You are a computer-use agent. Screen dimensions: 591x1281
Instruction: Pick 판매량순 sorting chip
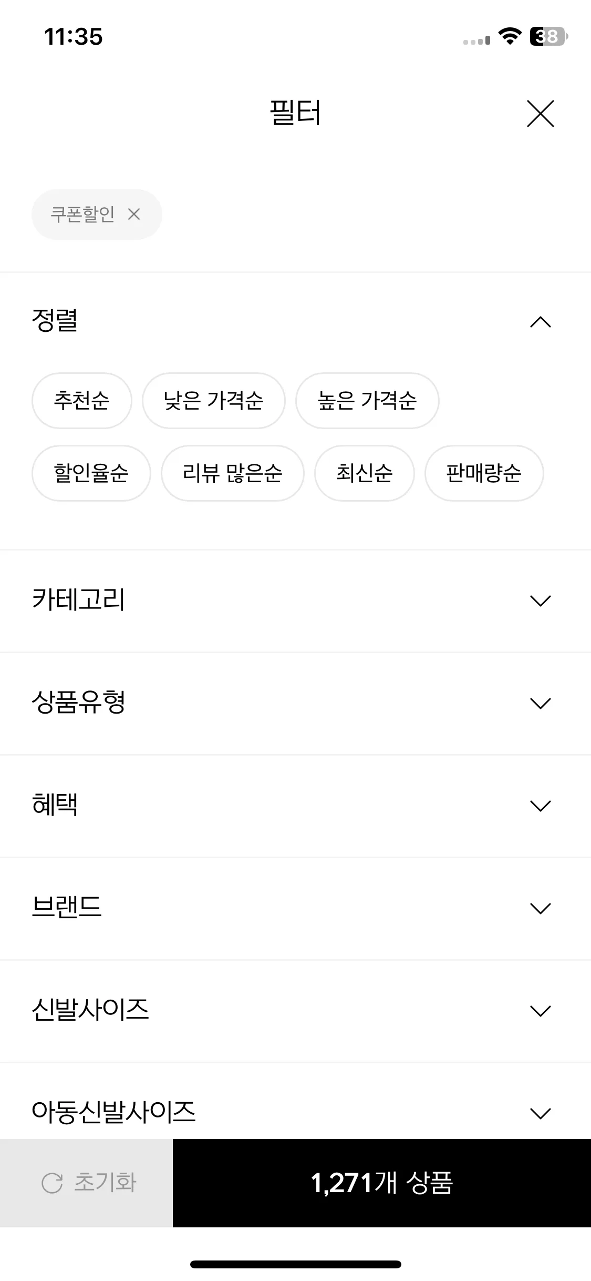click(484, 473)
